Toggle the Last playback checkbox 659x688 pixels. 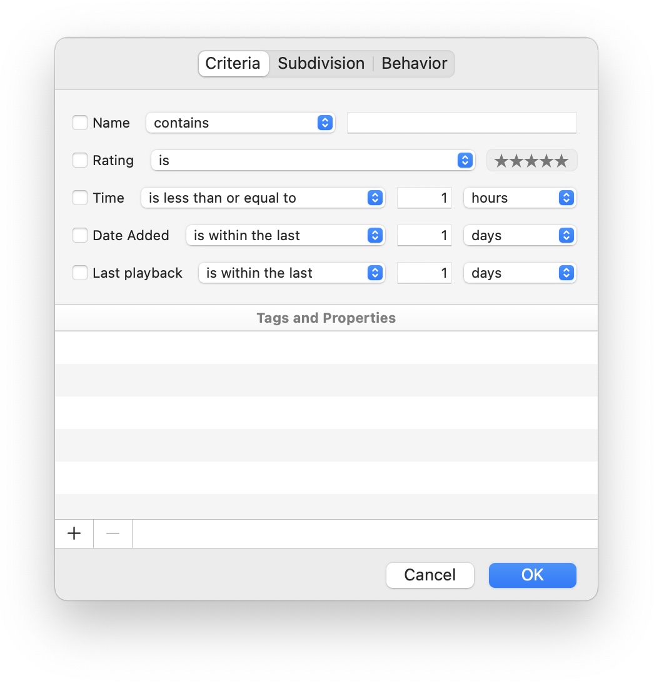(80, 273)
